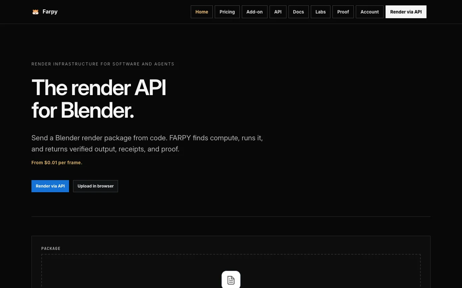
Task: Visit the Labs page
Action: click(x=321, y=12)
